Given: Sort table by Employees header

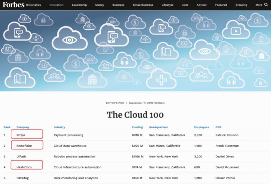Looking at the screenshot, I should (x=201, y=127).
